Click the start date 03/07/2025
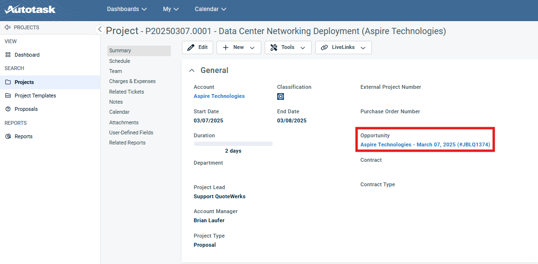 (x=209, y=120)
